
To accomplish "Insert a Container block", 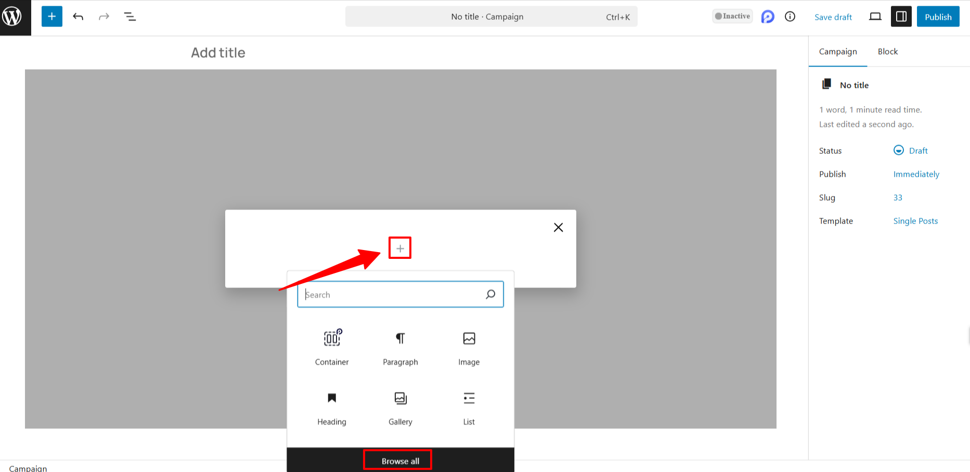I will click(x=332, y=348).
